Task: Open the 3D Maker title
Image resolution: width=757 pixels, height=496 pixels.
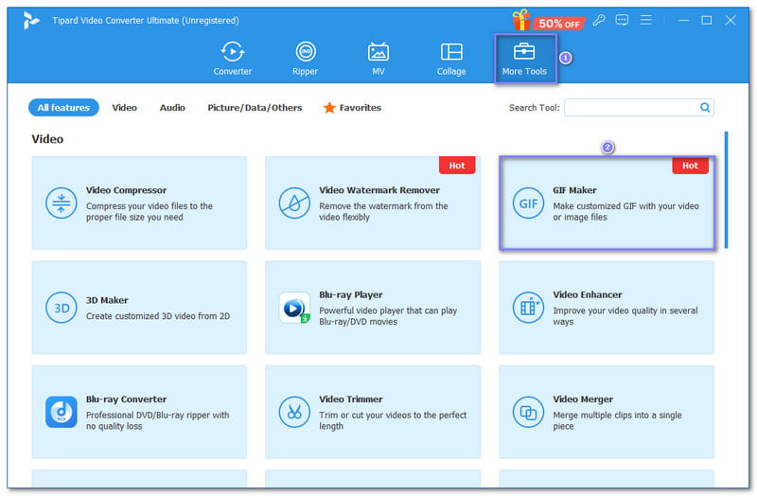Action: (107, 300)
